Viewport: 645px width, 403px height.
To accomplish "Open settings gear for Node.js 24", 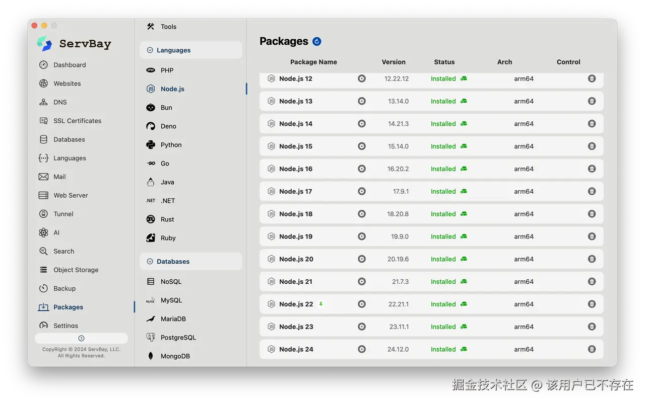I will 362,349.
